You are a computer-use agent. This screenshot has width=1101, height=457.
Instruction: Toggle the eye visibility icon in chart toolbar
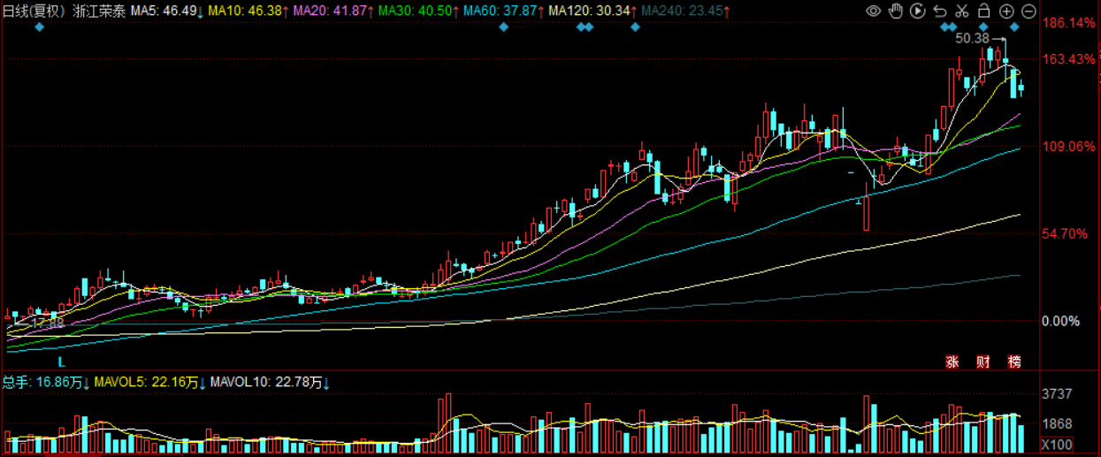873,11
